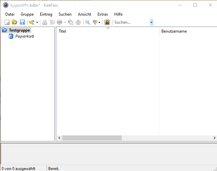The width and height of the screenshot is (217, 171).
Task: Sort by Titel column header
Action: (107, 31)
